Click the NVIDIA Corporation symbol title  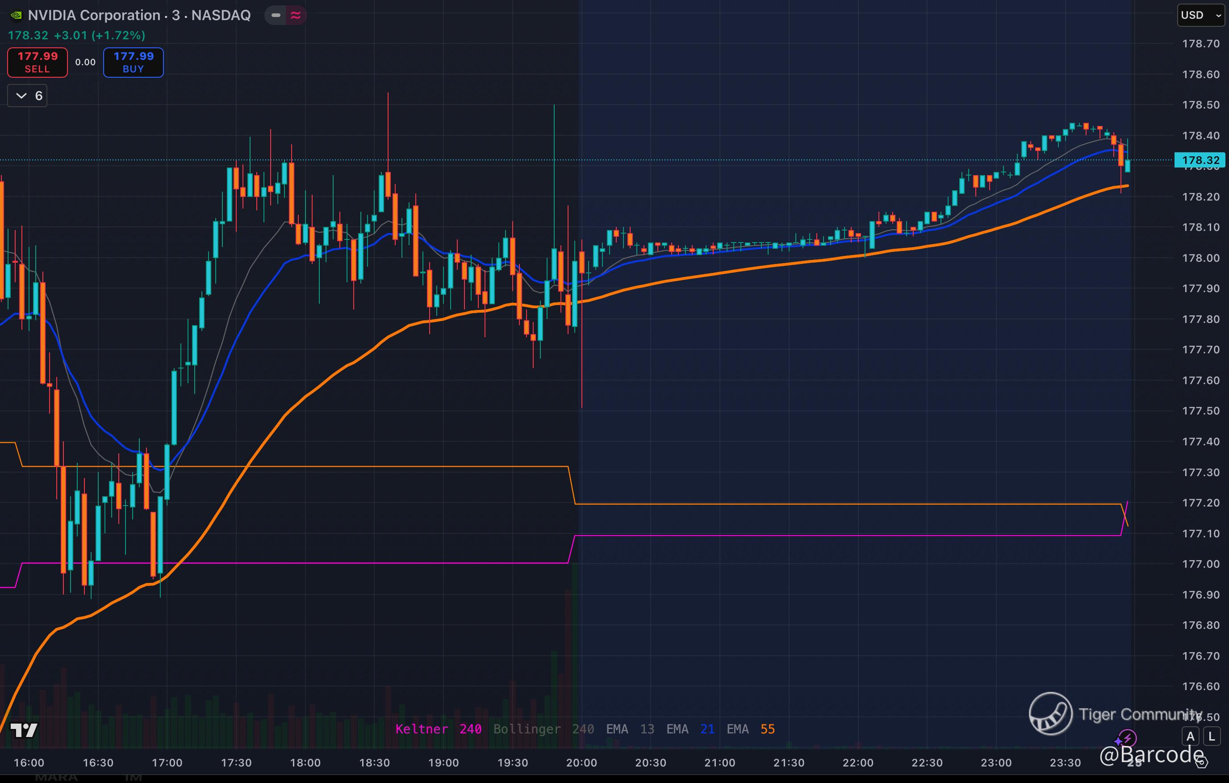tap(94, 15)
